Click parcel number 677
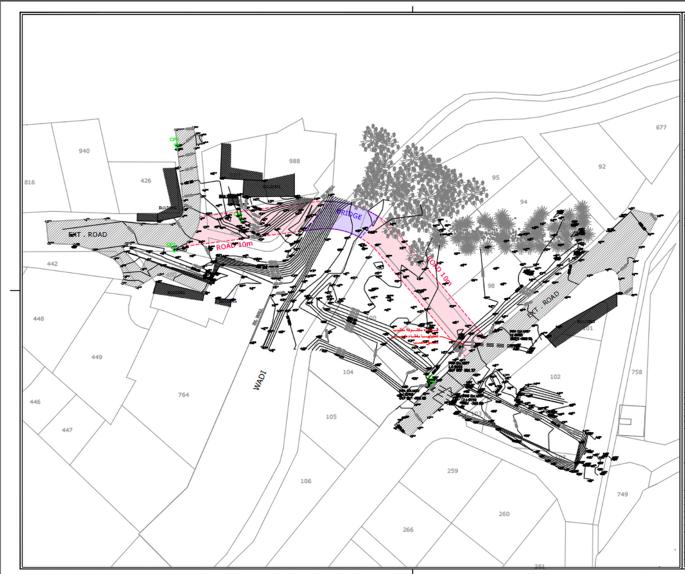This screenshot has height=574, width=685. point(661,127)
